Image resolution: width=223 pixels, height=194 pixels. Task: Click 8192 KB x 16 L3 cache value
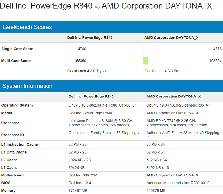(x=158, y=168)
